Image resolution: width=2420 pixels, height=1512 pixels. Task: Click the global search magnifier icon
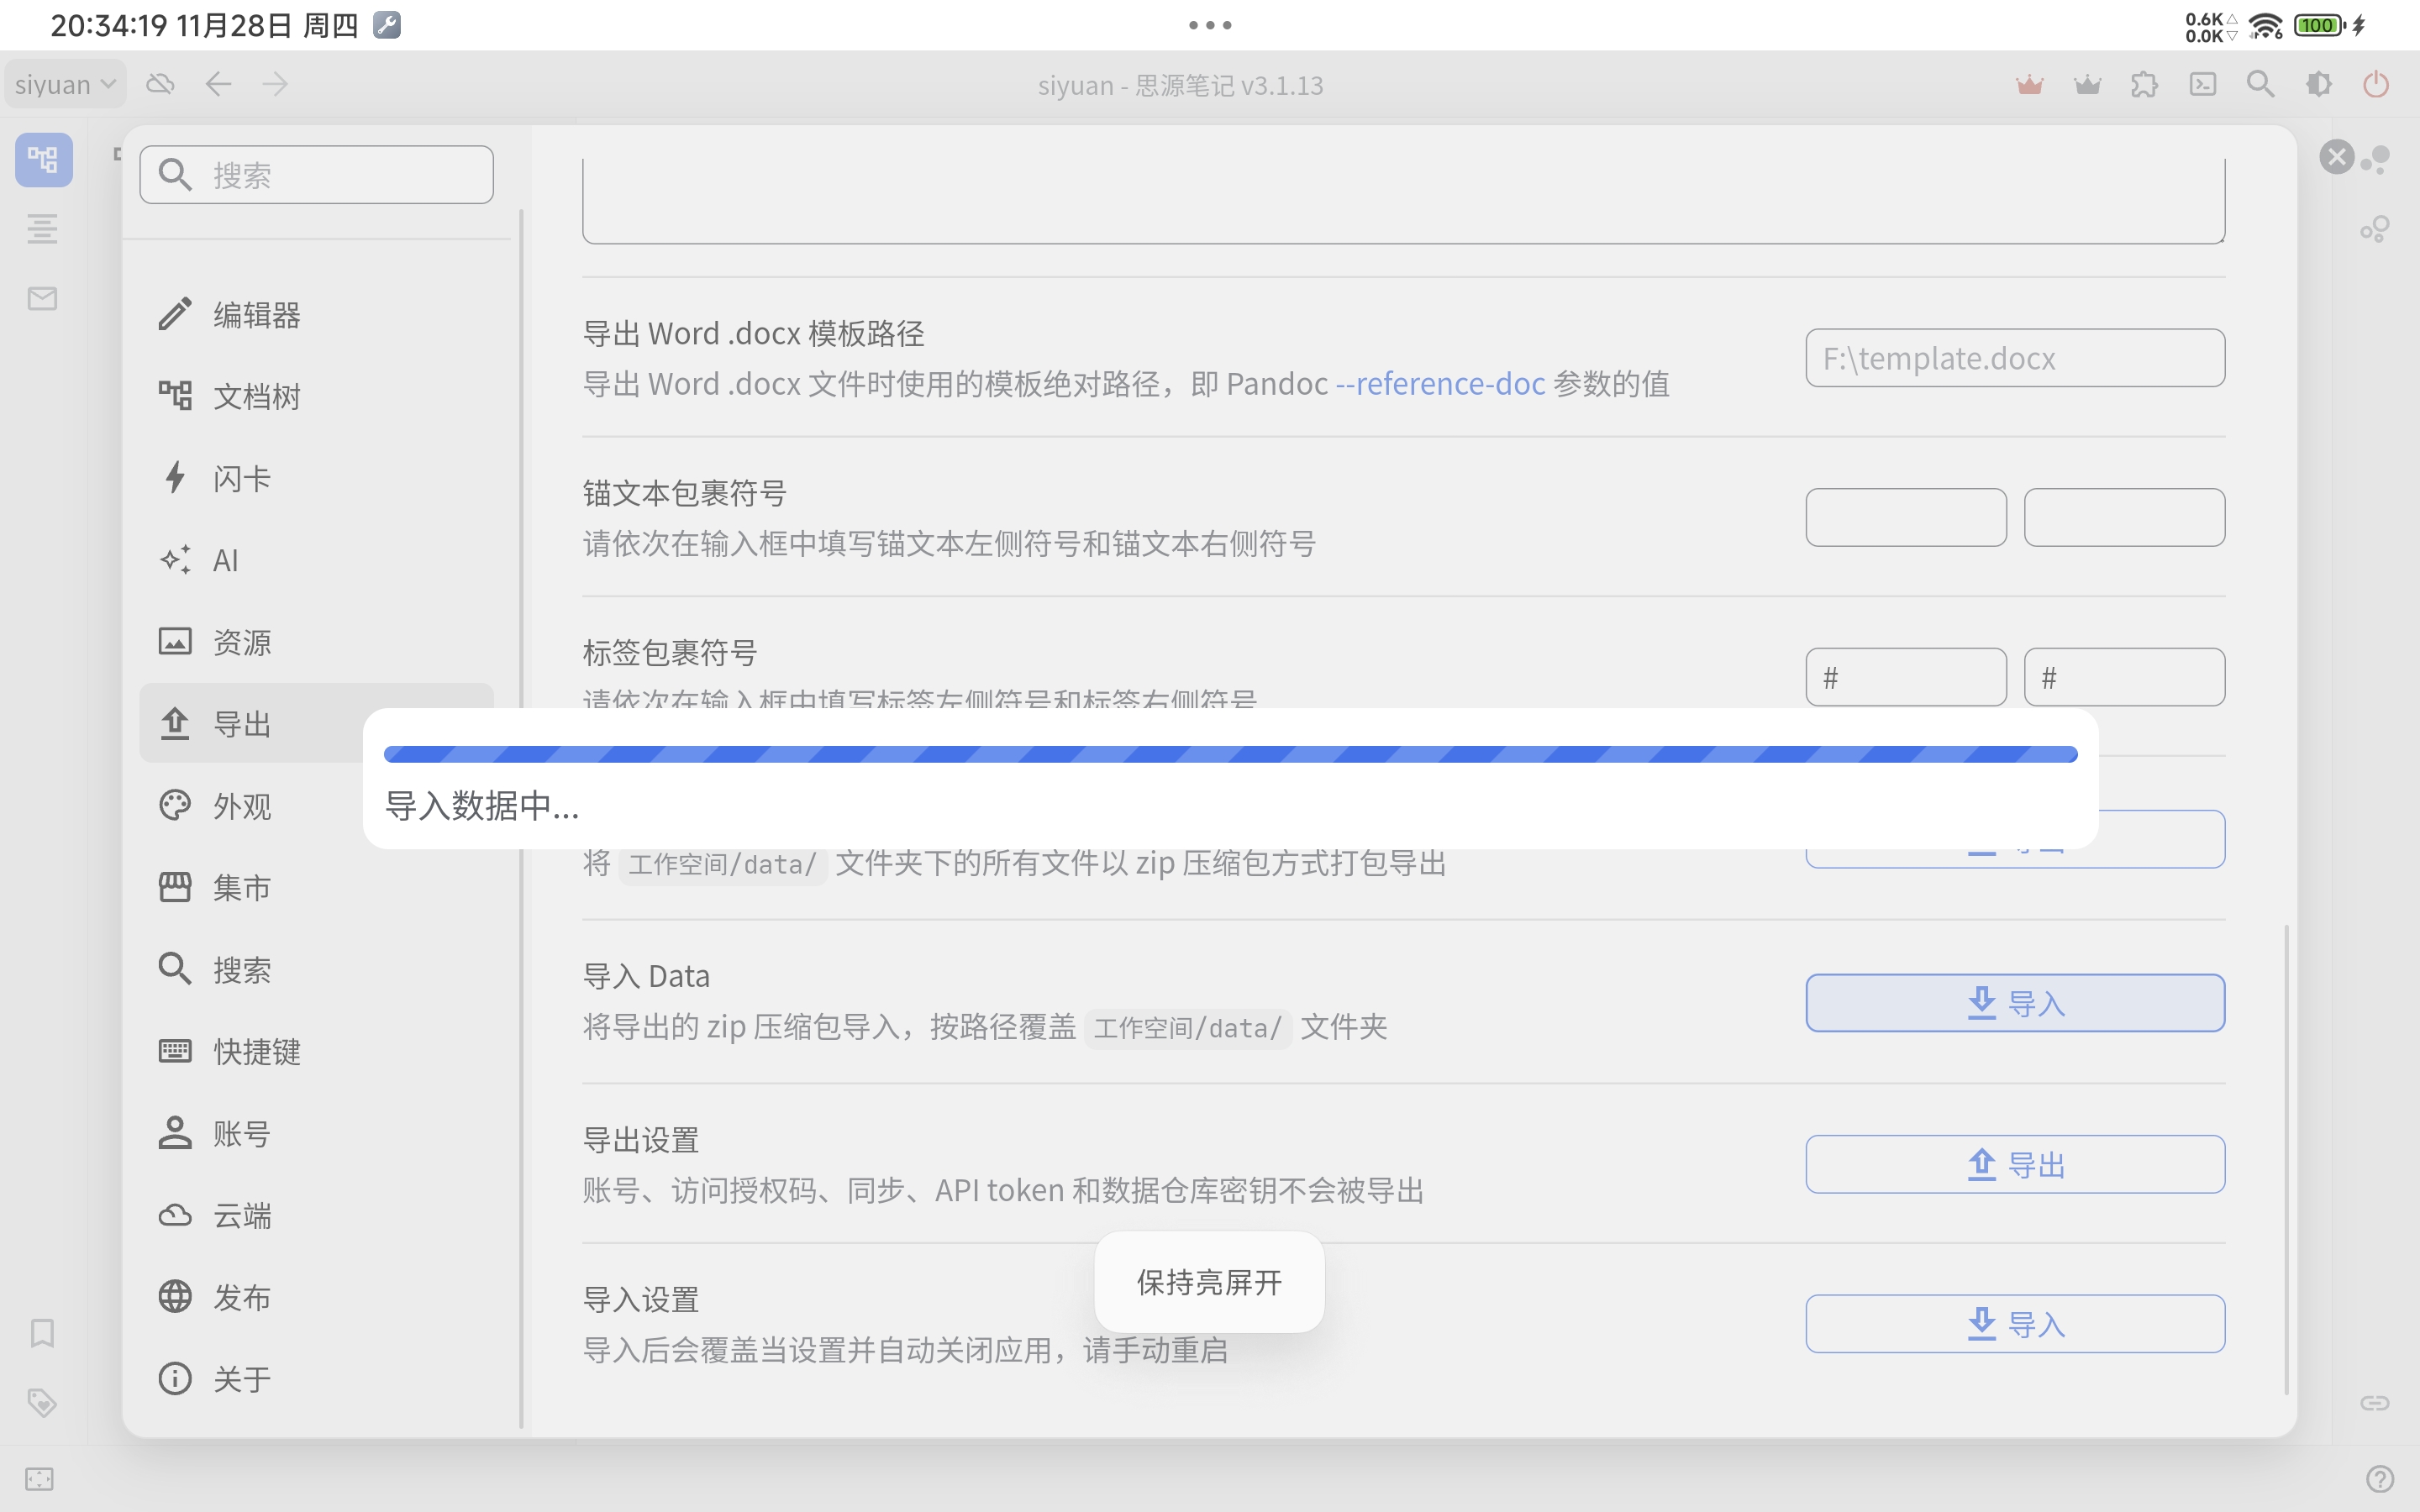[x=2260, y=84]
